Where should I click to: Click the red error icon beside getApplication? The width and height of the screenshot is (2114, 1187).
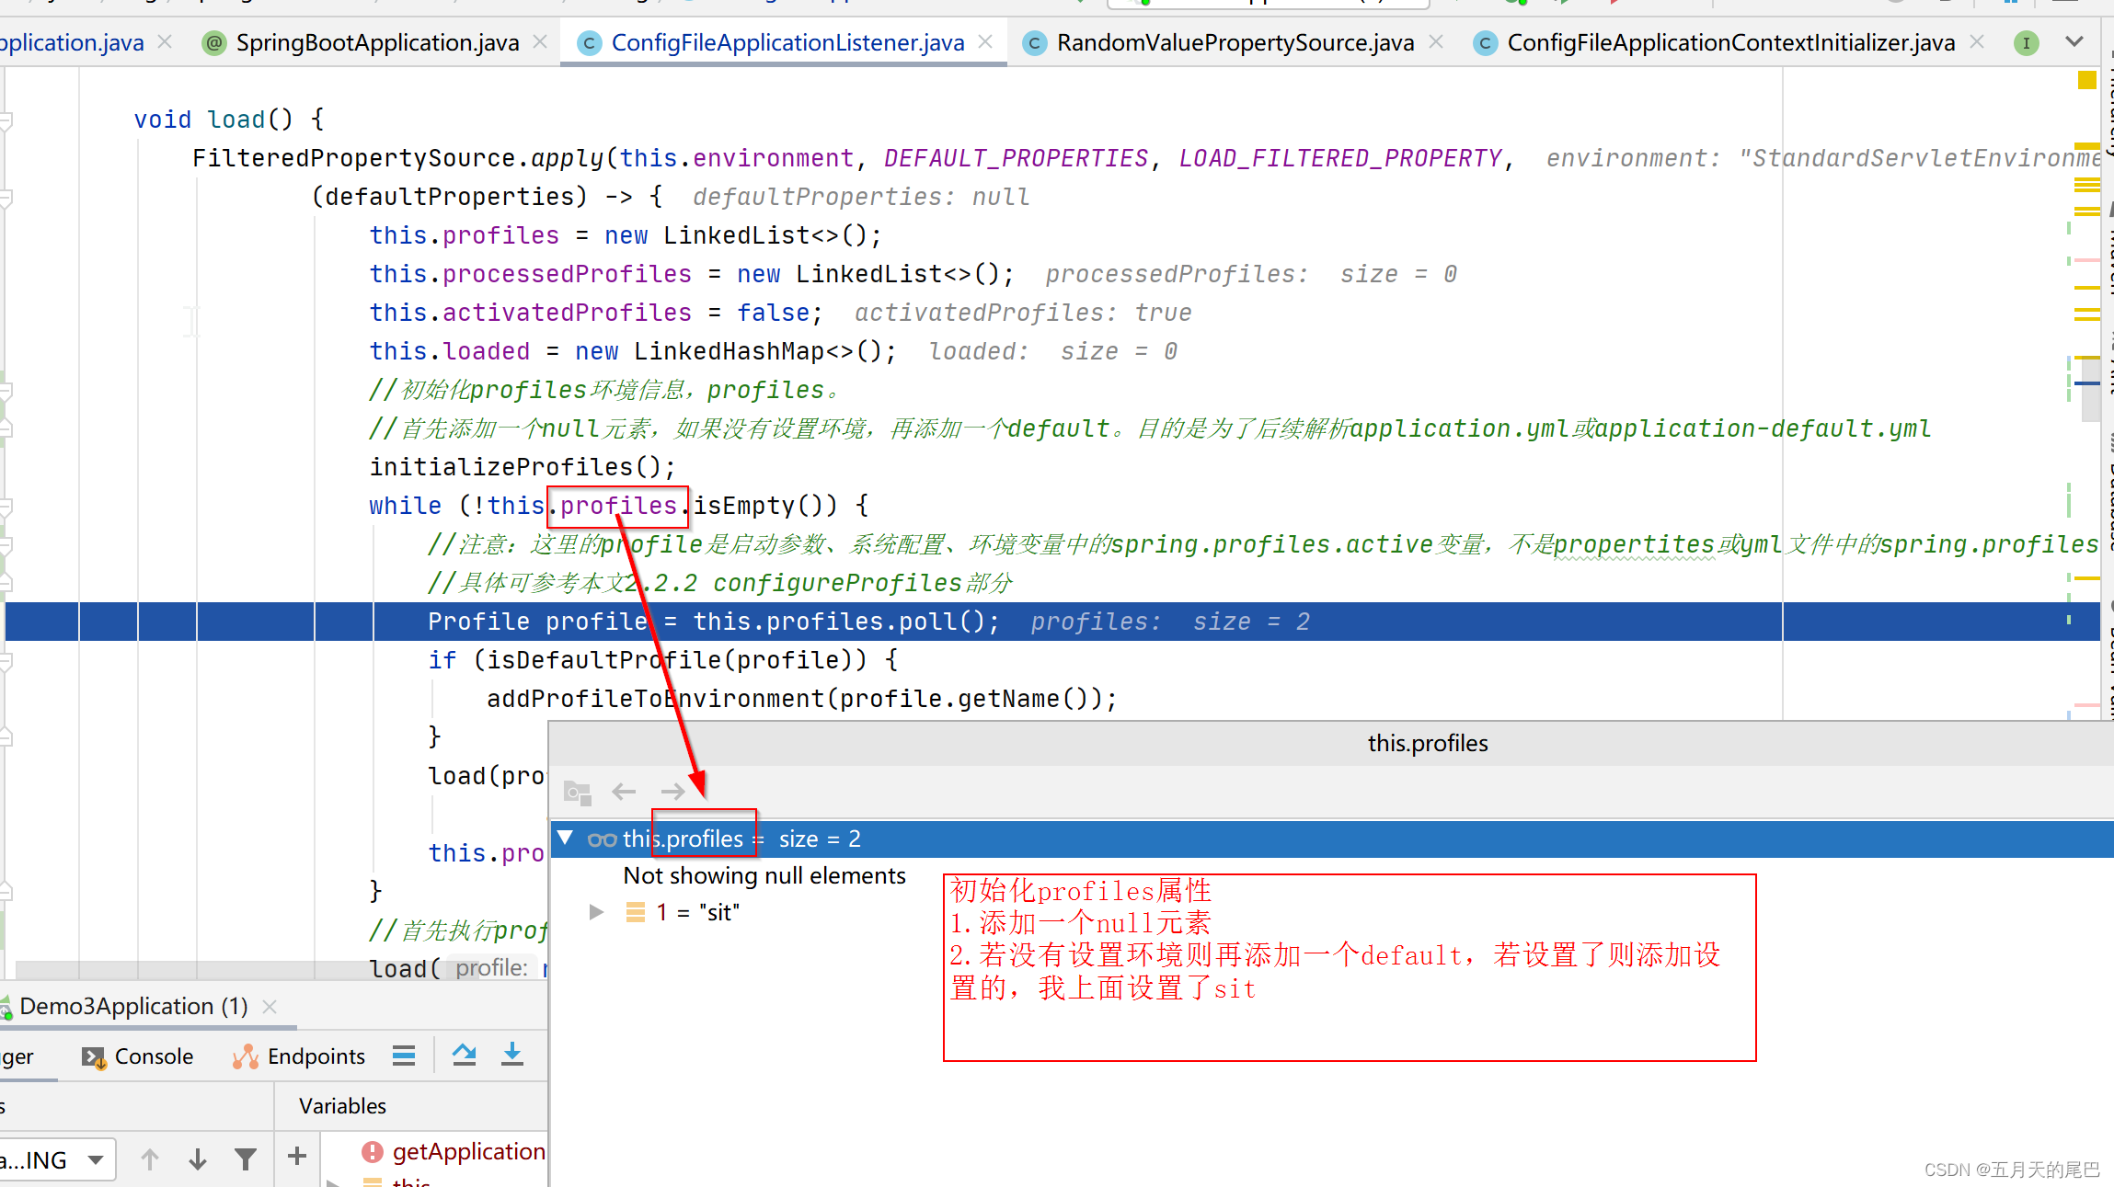pos(372,1151)
